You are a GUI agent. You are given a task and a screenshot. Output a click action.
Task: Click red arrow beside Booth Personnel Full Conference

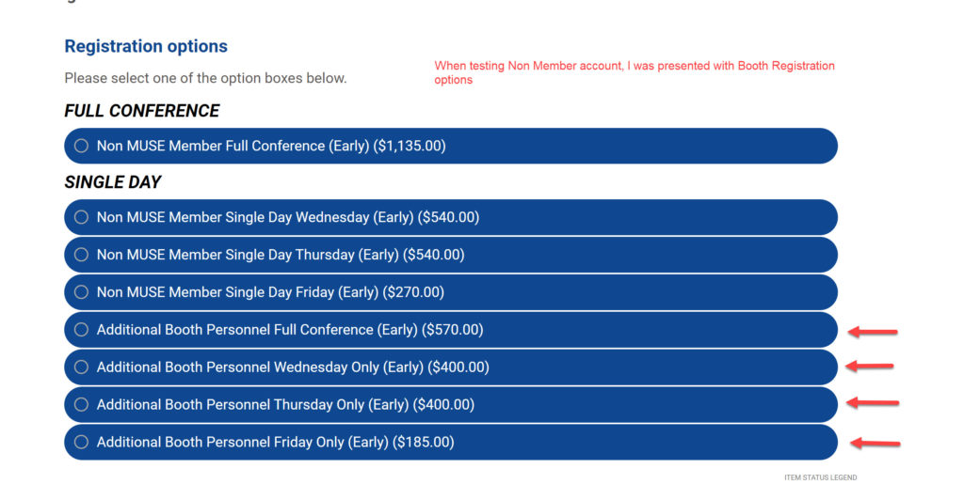(873, 332)
